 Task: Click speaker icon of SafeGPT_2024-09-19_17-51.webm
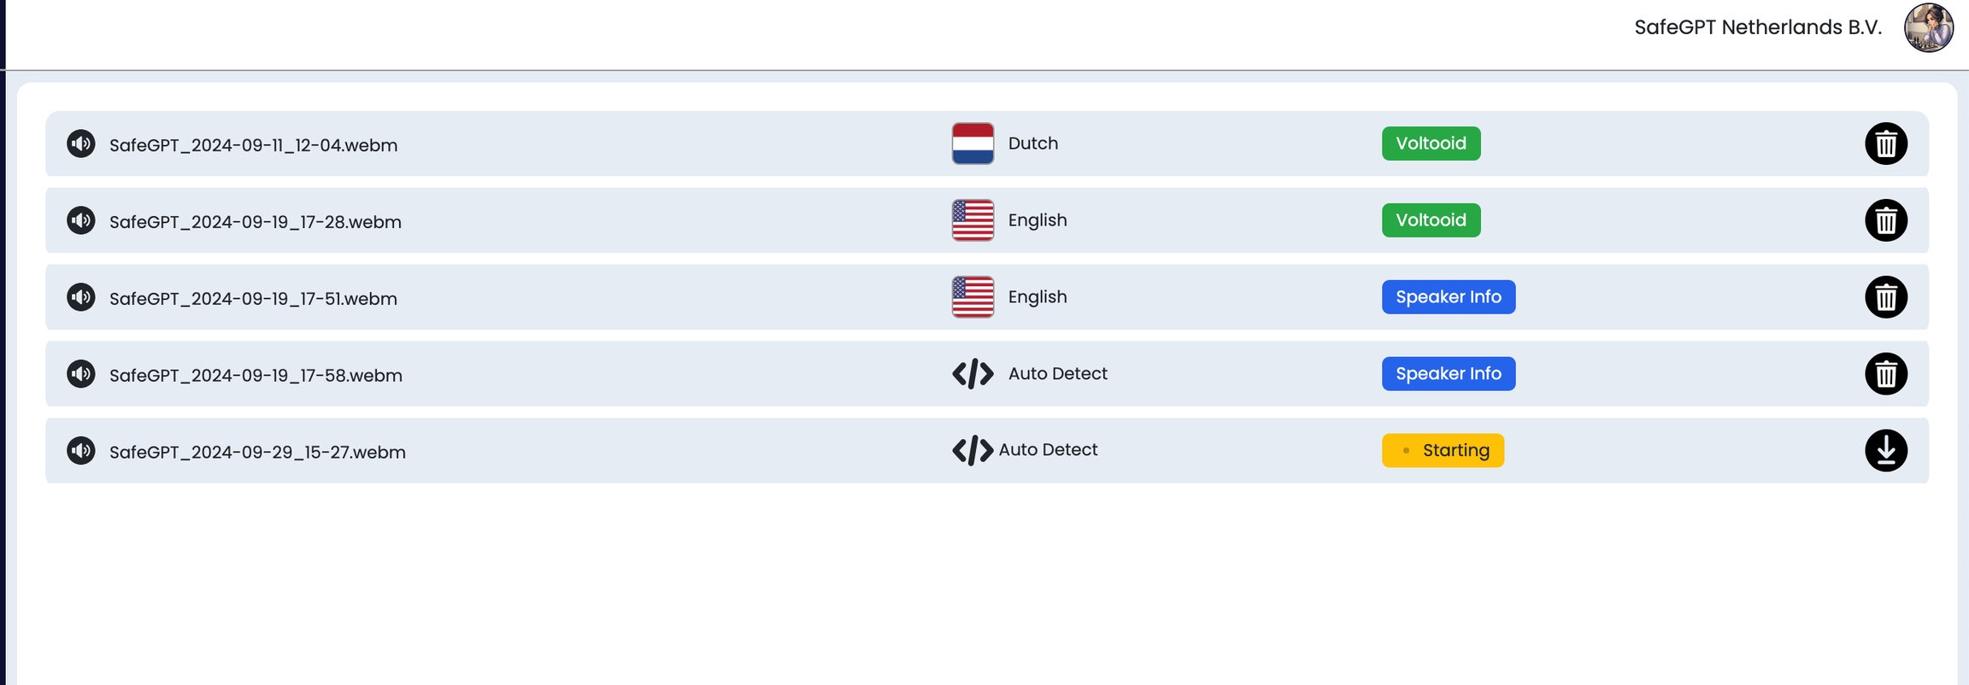pyautogui.click(x=81, y=297)
